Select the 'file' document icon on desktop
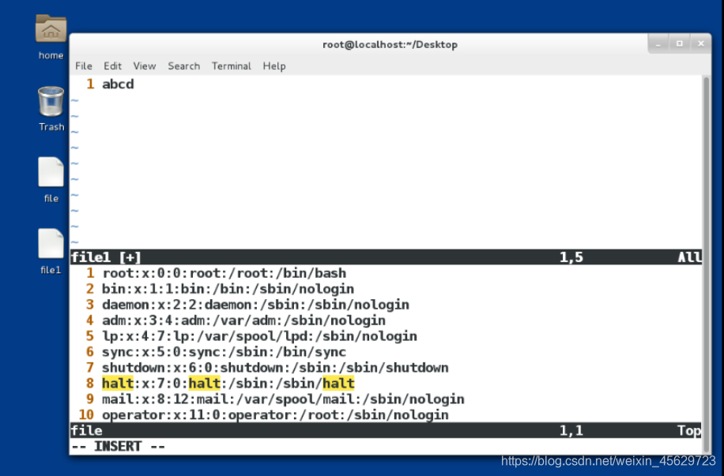 [x=51, y=172]
